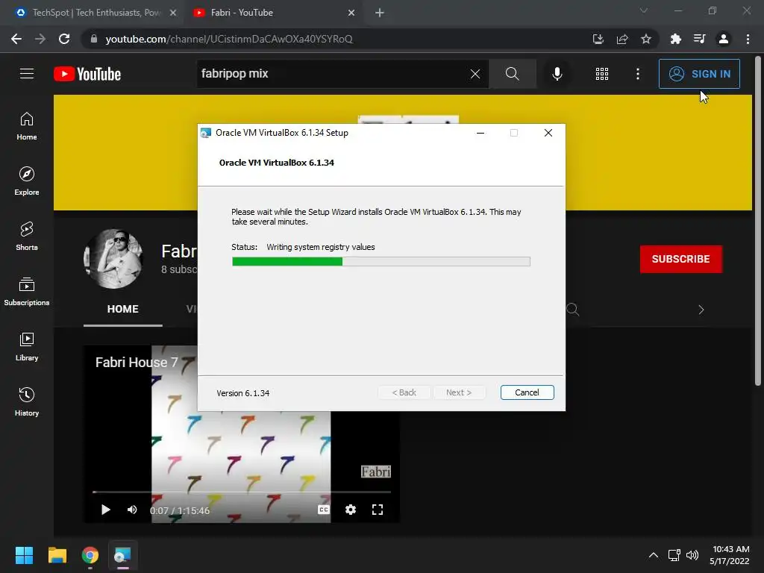The image size is (764, 573).
Task: Toggle closed captions on the video
Action: click(324, 510)
